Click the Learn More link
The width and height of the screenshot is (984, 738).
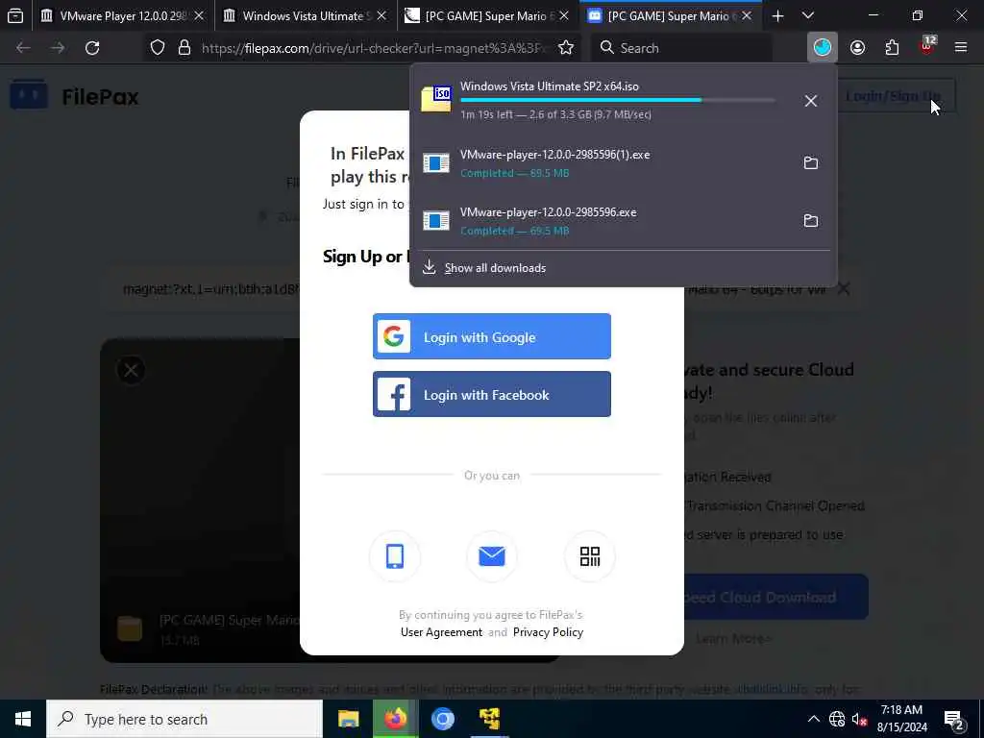pos(733,639)
